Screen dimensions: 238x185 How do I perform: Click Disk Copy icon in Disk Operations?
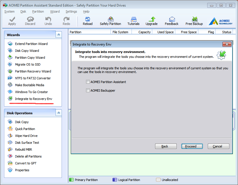pos(10,122)
